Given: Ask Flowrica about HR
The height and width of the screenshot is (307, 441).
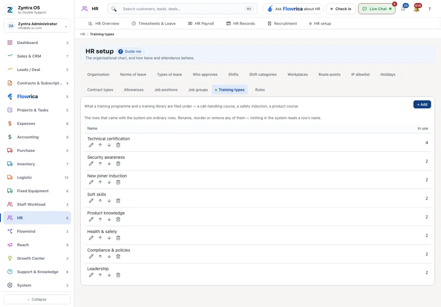Looking at the screenshot, I should point(294,9).
